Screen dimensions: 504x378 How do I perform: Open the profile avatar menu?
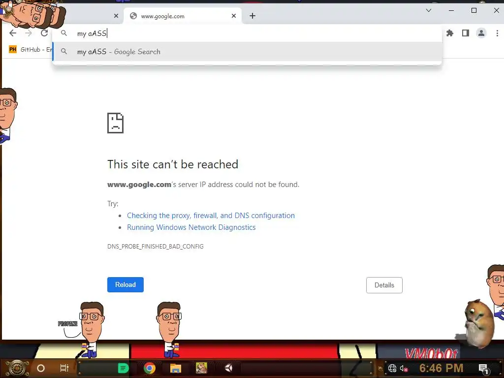[481, 33]
